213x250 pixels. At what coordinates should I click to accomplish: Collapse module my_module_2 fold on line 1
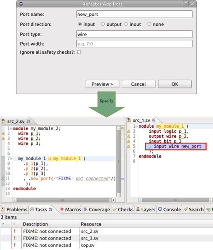11,128
